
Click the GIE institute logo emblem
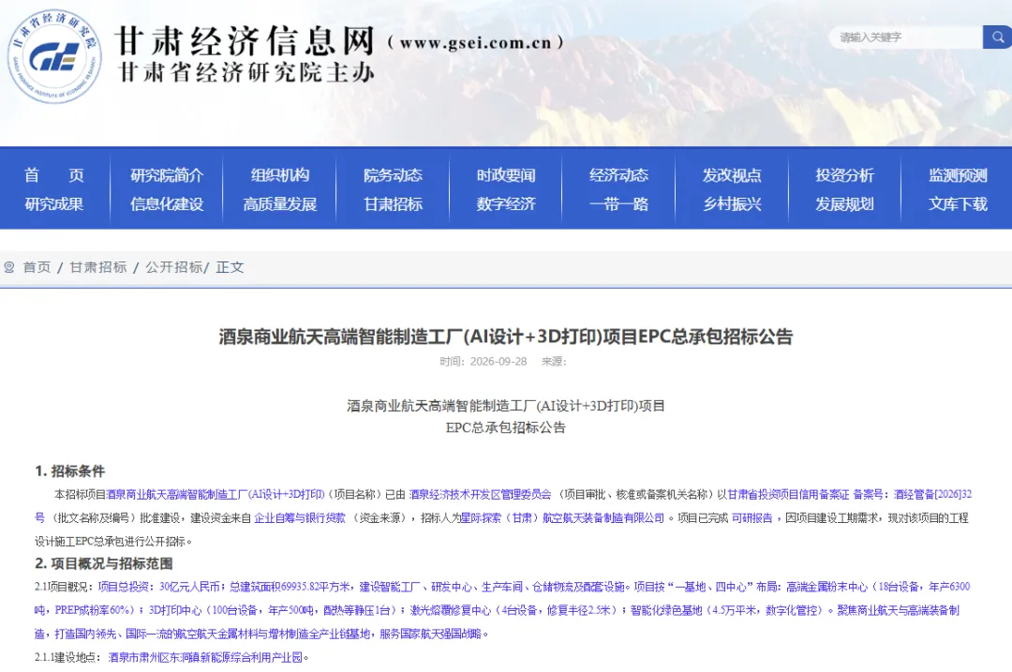pos(55,56)
